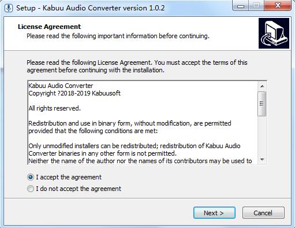Minimize the setup window
The height and width of the screenshot is (228, 295).
coord(241,6)
